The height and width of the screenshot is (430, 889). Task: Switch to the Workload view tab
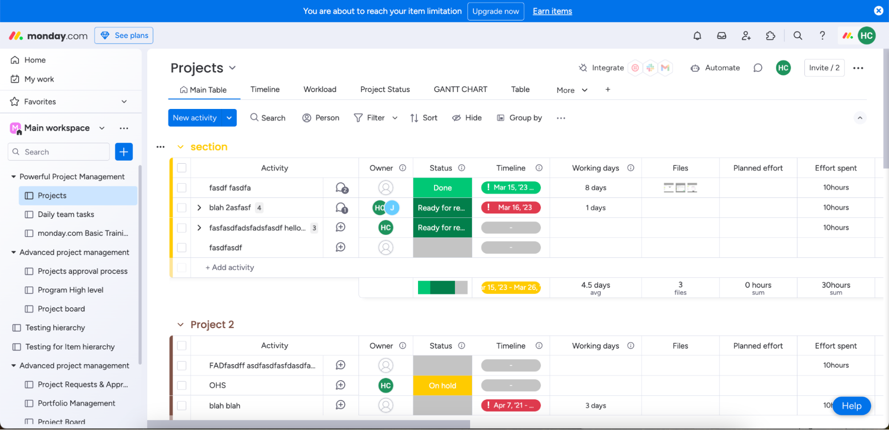pyautogui.click(x=320, y=89)
